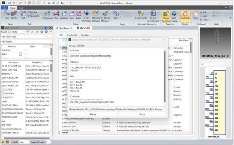Click Delete in the Clipboard group

click(204, 20)
